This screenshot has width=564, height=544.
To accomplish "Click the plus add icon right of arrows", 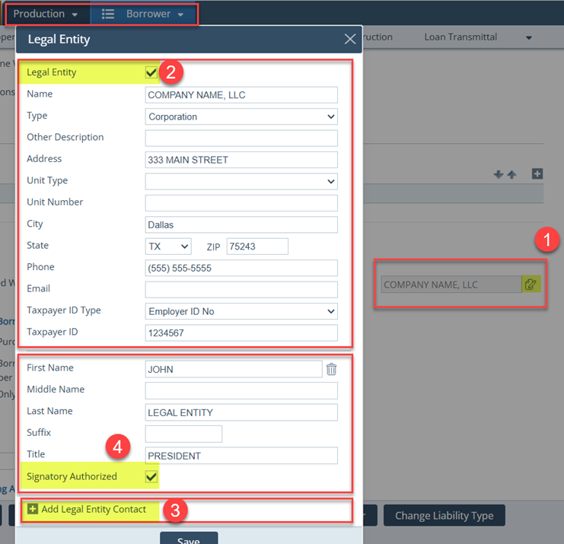I will coord(537,174).
